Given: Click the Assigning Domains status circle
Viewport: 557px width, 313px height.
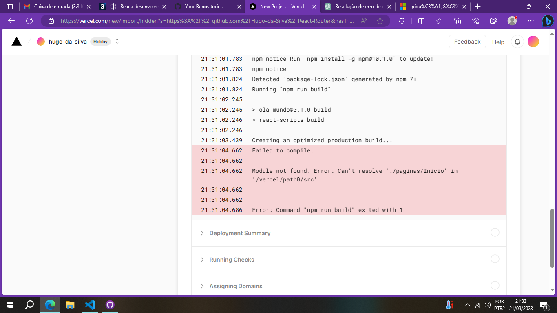Looking at the screenshot, I should click(x=495, y=285).
